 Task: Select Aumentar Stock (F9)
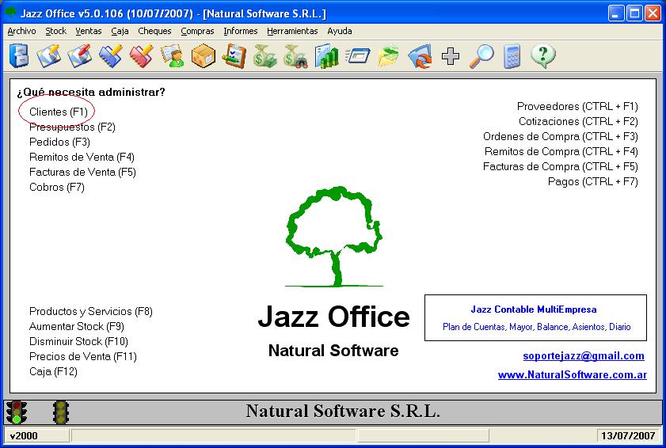coord(77,327)
